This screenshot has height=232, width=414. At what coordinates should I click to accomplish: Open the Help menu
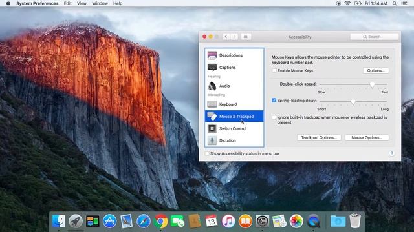118,3
